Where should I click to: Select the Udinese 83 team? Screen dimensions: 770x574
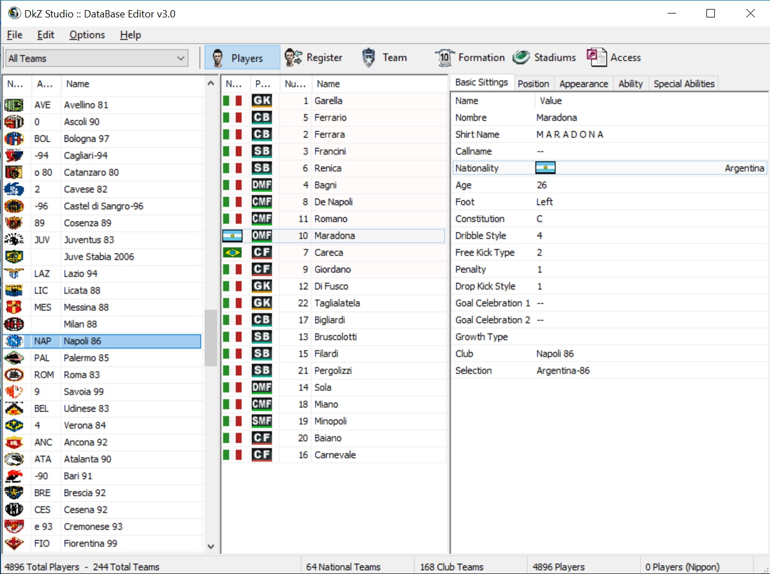click(x=86, y=409)
